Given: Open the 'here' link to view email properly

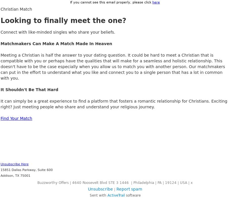Looking at the screenshot, I should point(156,2).
